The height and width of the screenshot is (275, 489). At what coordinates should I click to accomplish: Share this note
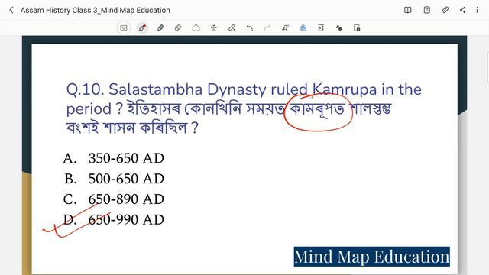click(x=463, y=10)
